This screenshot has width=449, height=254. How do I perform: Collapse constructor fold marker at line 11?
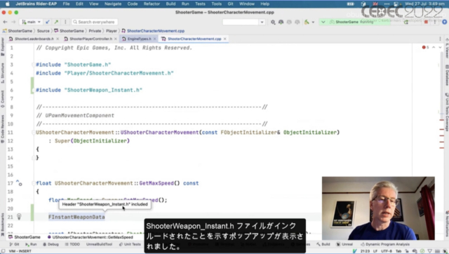coord(34,133)
